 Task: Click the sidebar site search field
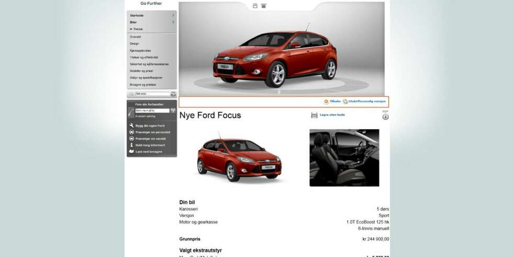click(152, 94)
